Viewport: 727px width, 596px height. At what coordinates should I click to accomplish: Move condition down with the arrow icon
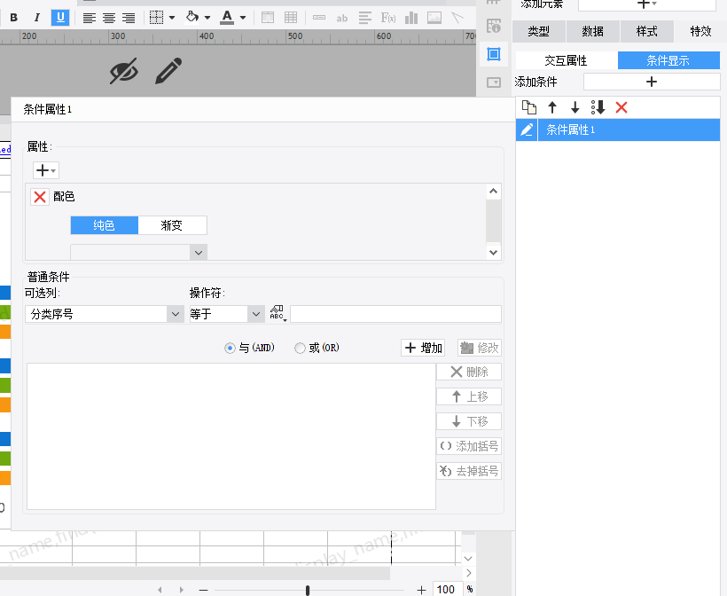pyautogui.click(x=575, y=107)
